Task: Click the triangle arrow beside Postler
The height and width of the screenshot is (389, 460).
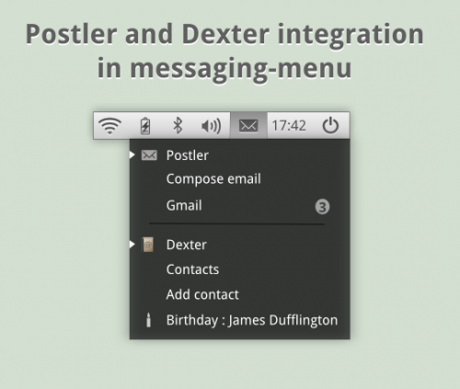Action: pos(132,154)
